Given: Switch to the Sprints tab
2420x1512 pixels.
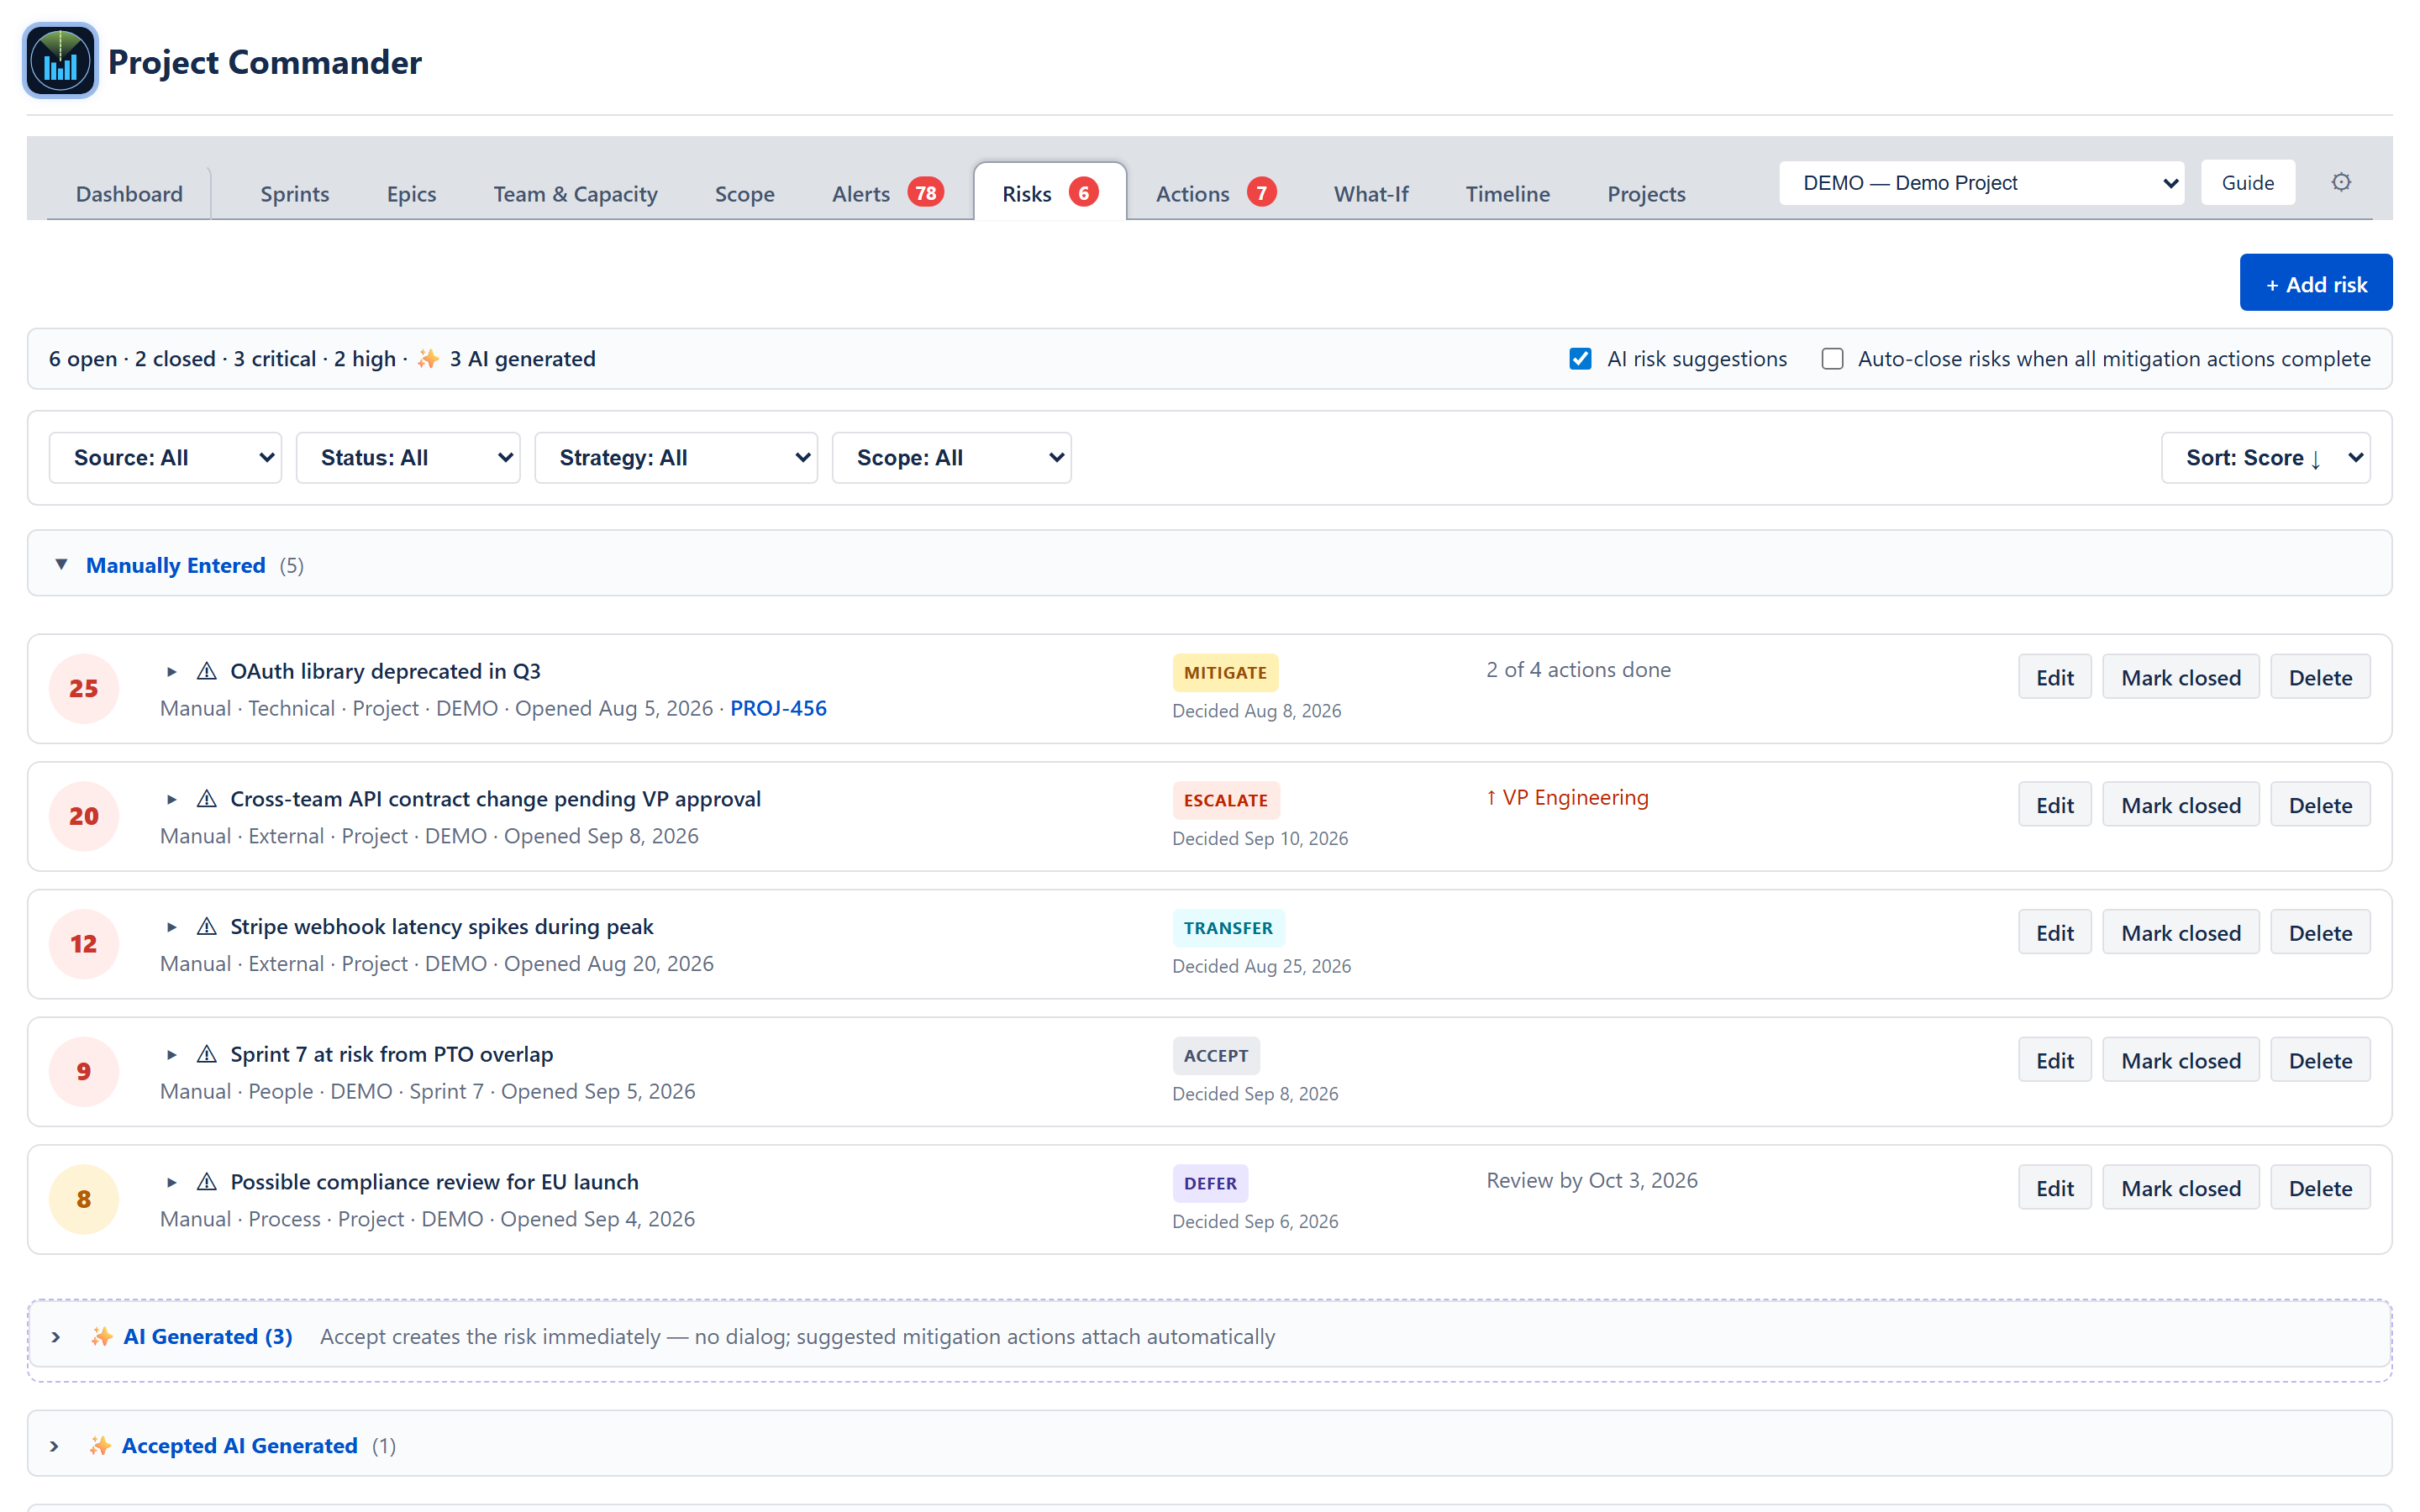Looking at the screenshot, I should pyautogui.click(x=294, y=193).
